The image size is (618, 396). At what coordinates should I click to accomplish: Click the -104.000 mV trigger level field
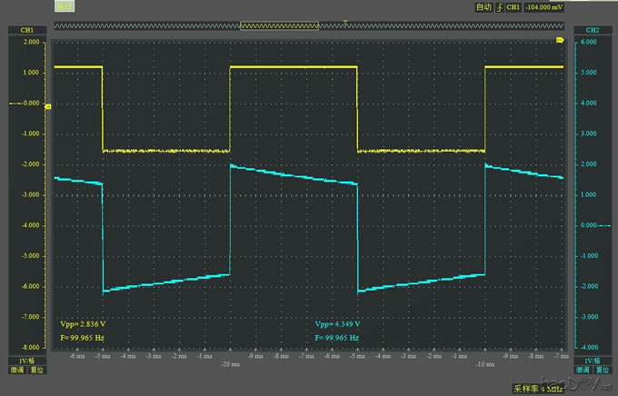point(548,7)
